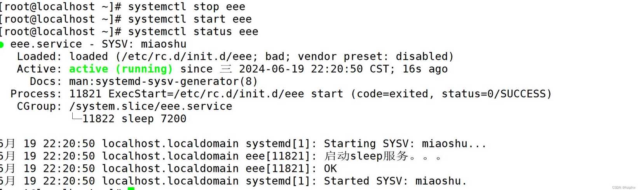Image resolution: width=638 pixels, height=190 pixels.
Task: Click the green status dot beside eee.service
Action: point(2,45)
